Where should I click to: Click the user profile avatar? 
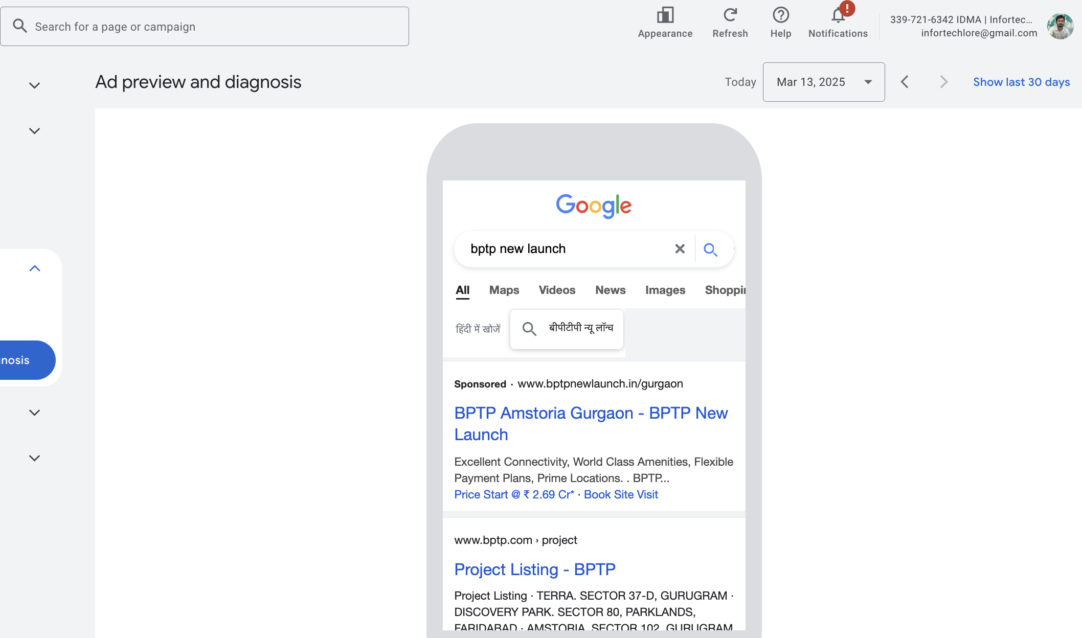pyautogui.click(x=1060, y=26)
